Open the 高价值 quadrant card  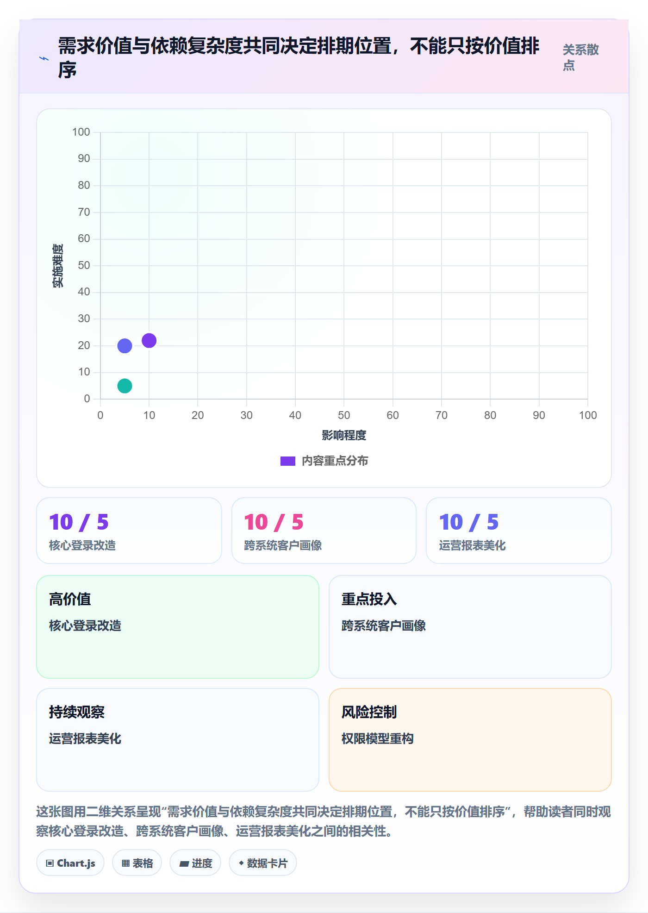coord(178,627)
